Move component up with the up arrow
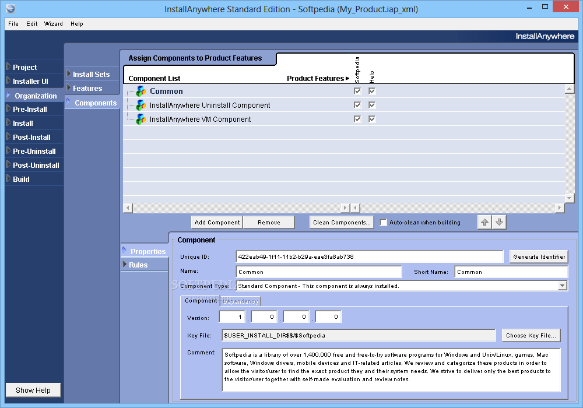 pyautogui.click(x=484, y=222)
